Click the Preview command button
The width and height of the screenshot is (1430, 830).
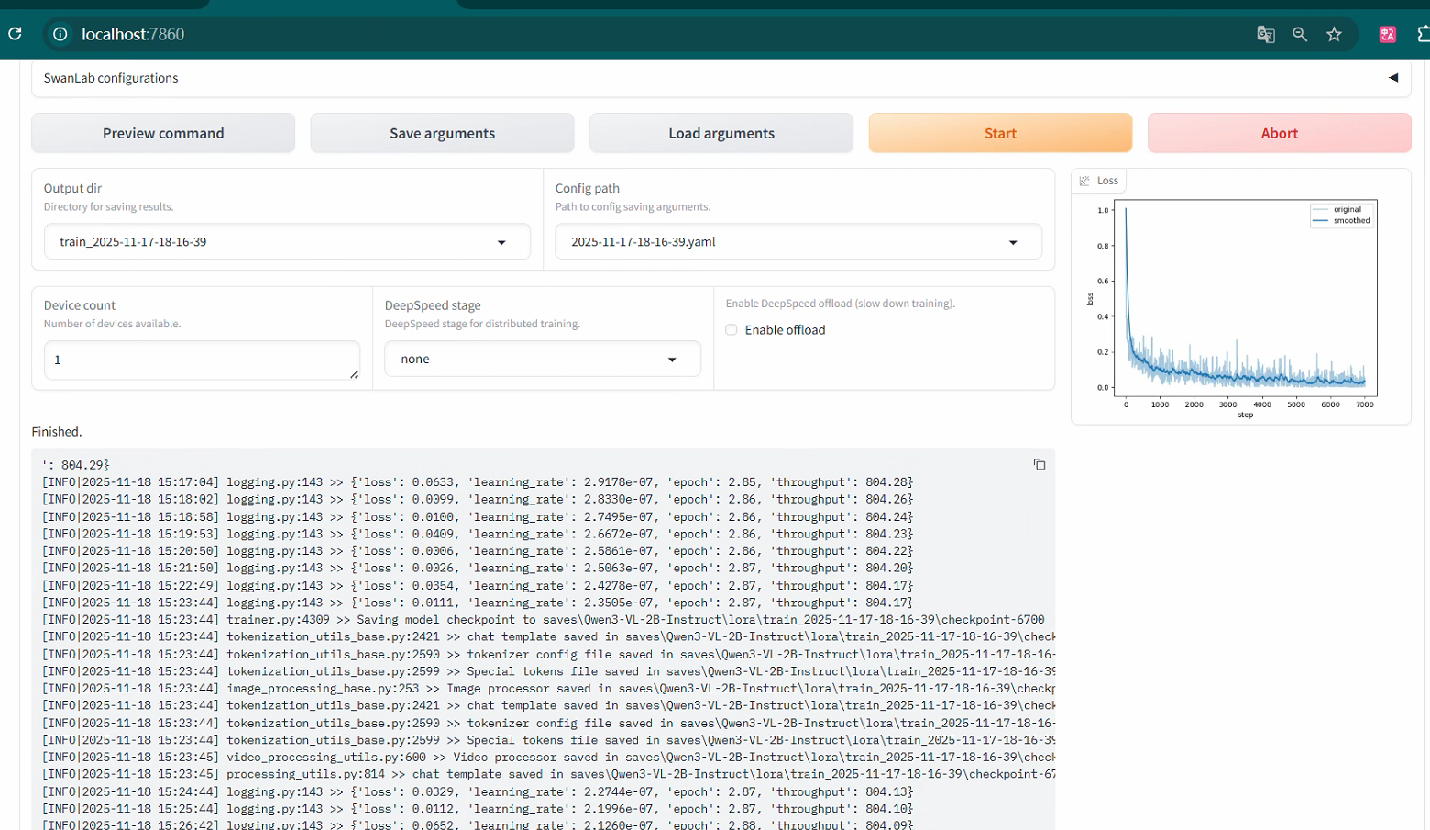point(163,133)
